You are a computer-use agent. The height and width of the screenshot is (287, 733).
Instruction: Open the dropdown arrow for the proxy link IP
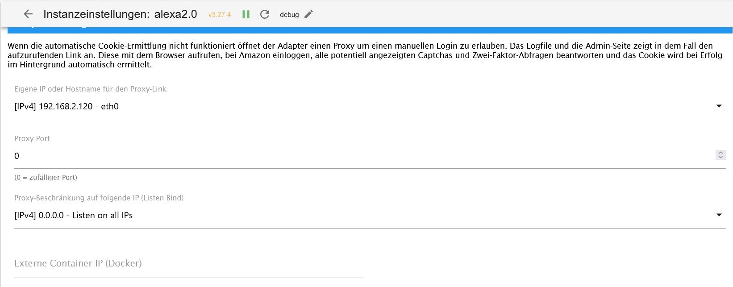[x=719, y=106]
